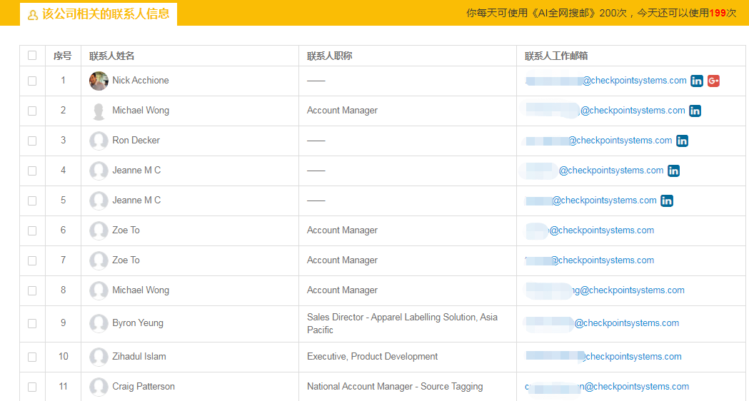Click avatar in row 7 Zoe To
Viewport: 749px width, 401px height.
[99, 260]
